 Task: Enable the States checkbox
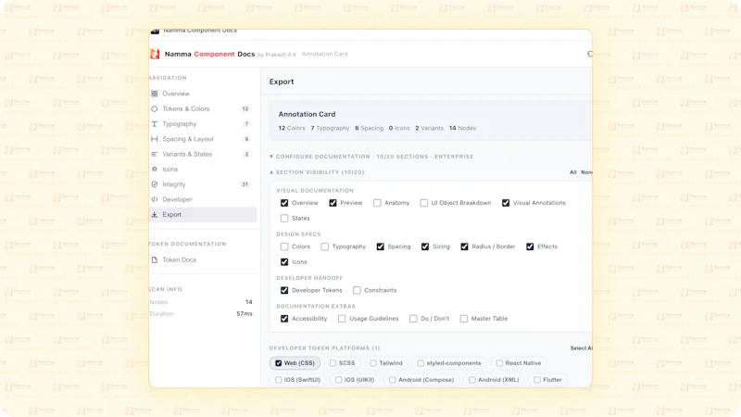click(284, 219)
